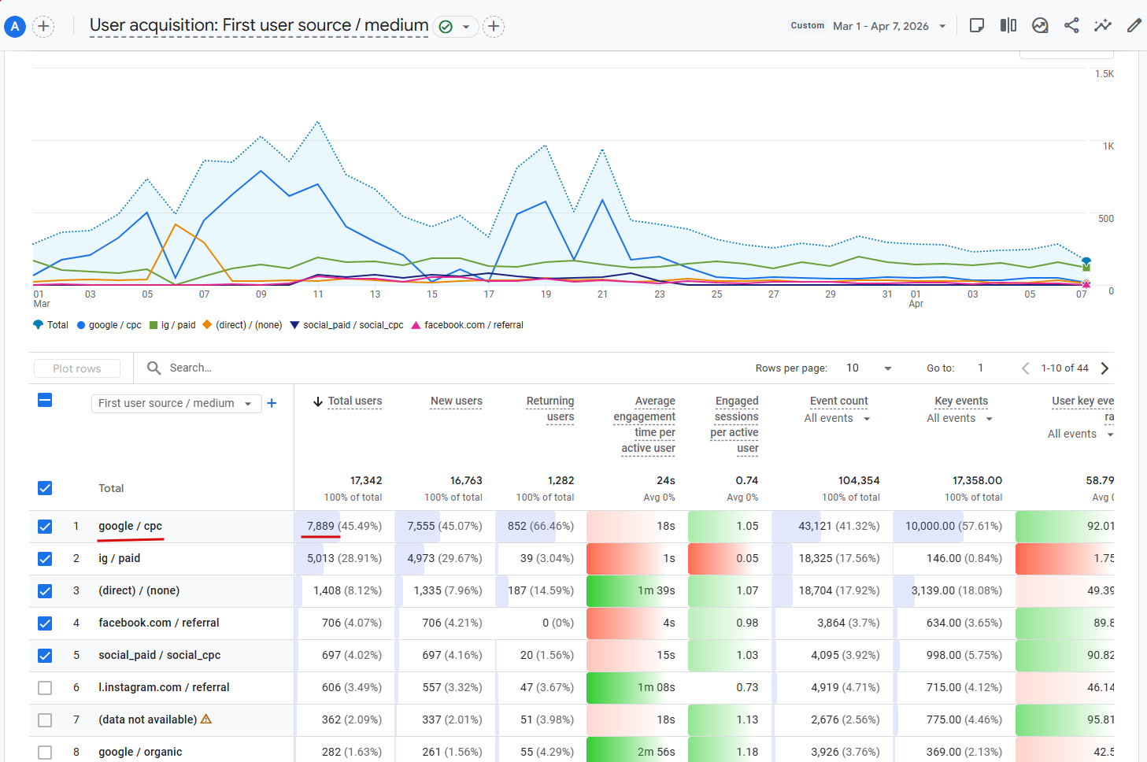This screenshot has height=762, width=1147.
Task: Add a new comparison with plus icon
Action: click(44, 26)
